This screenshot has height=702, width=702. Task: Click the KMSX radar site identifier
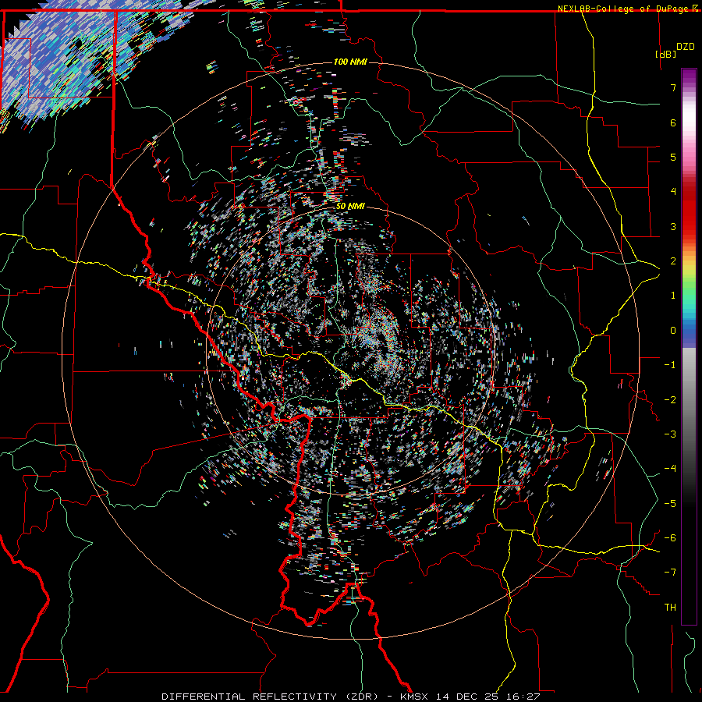tap(415, 697)
